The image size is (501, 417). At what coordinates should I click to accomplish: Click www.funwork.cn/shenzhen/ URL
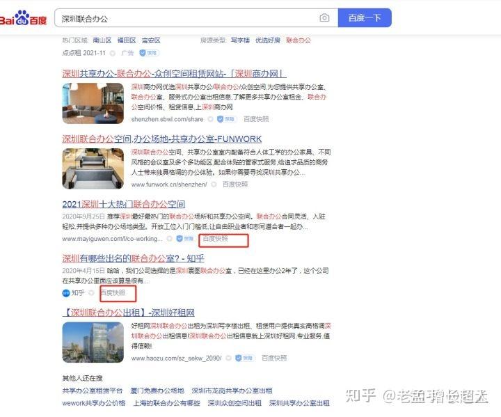tap(169, 184)
